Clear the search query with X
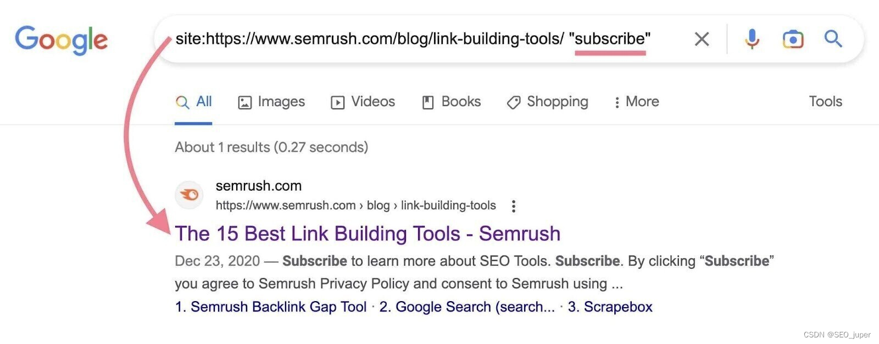The width and height of the screenshot is (879, 344). (702, 39)
